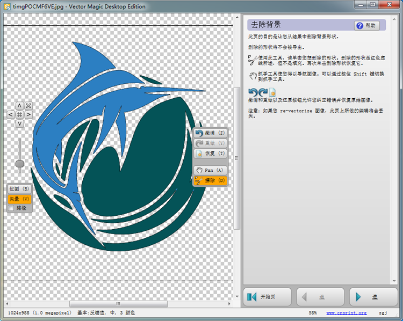Undo with the 撤消 (Z) button
This screenshot has height=321, width=403.
point(210,133)
